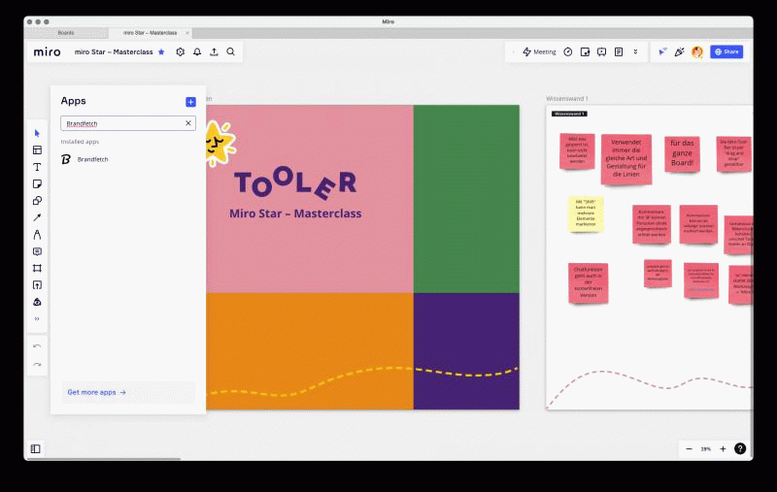
Task: Select the purple rectangle on the canvas
Action: (466, 351)
